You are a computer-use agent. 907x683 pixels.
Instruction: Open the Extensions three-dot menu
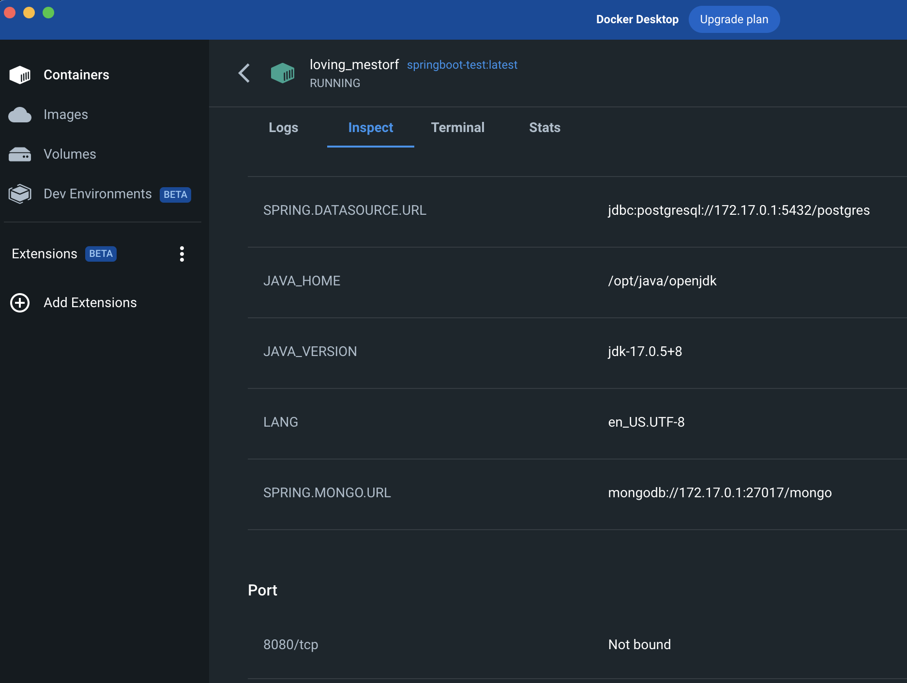pos(182,254)
